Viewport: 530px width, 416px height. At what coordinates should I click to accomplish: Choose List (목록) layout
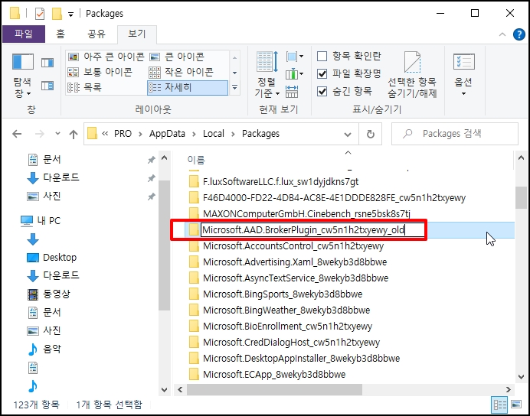(84, 87)
